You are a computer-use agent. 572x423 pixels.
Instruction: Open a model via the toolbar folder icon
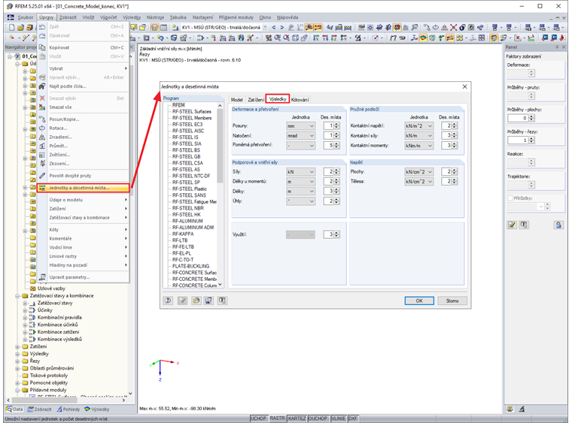pyautogui.click(x=20, y=27)
